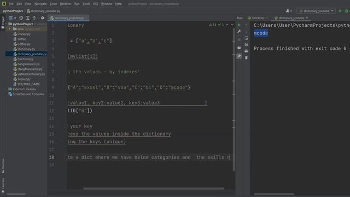Open the VCS menu
Viewport: 350px width, 197px height.
[x=95, y=4]
